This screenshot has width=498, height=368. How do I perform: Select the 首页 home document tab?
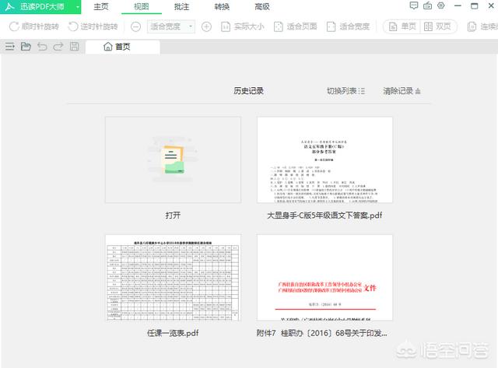click(123, 47)
